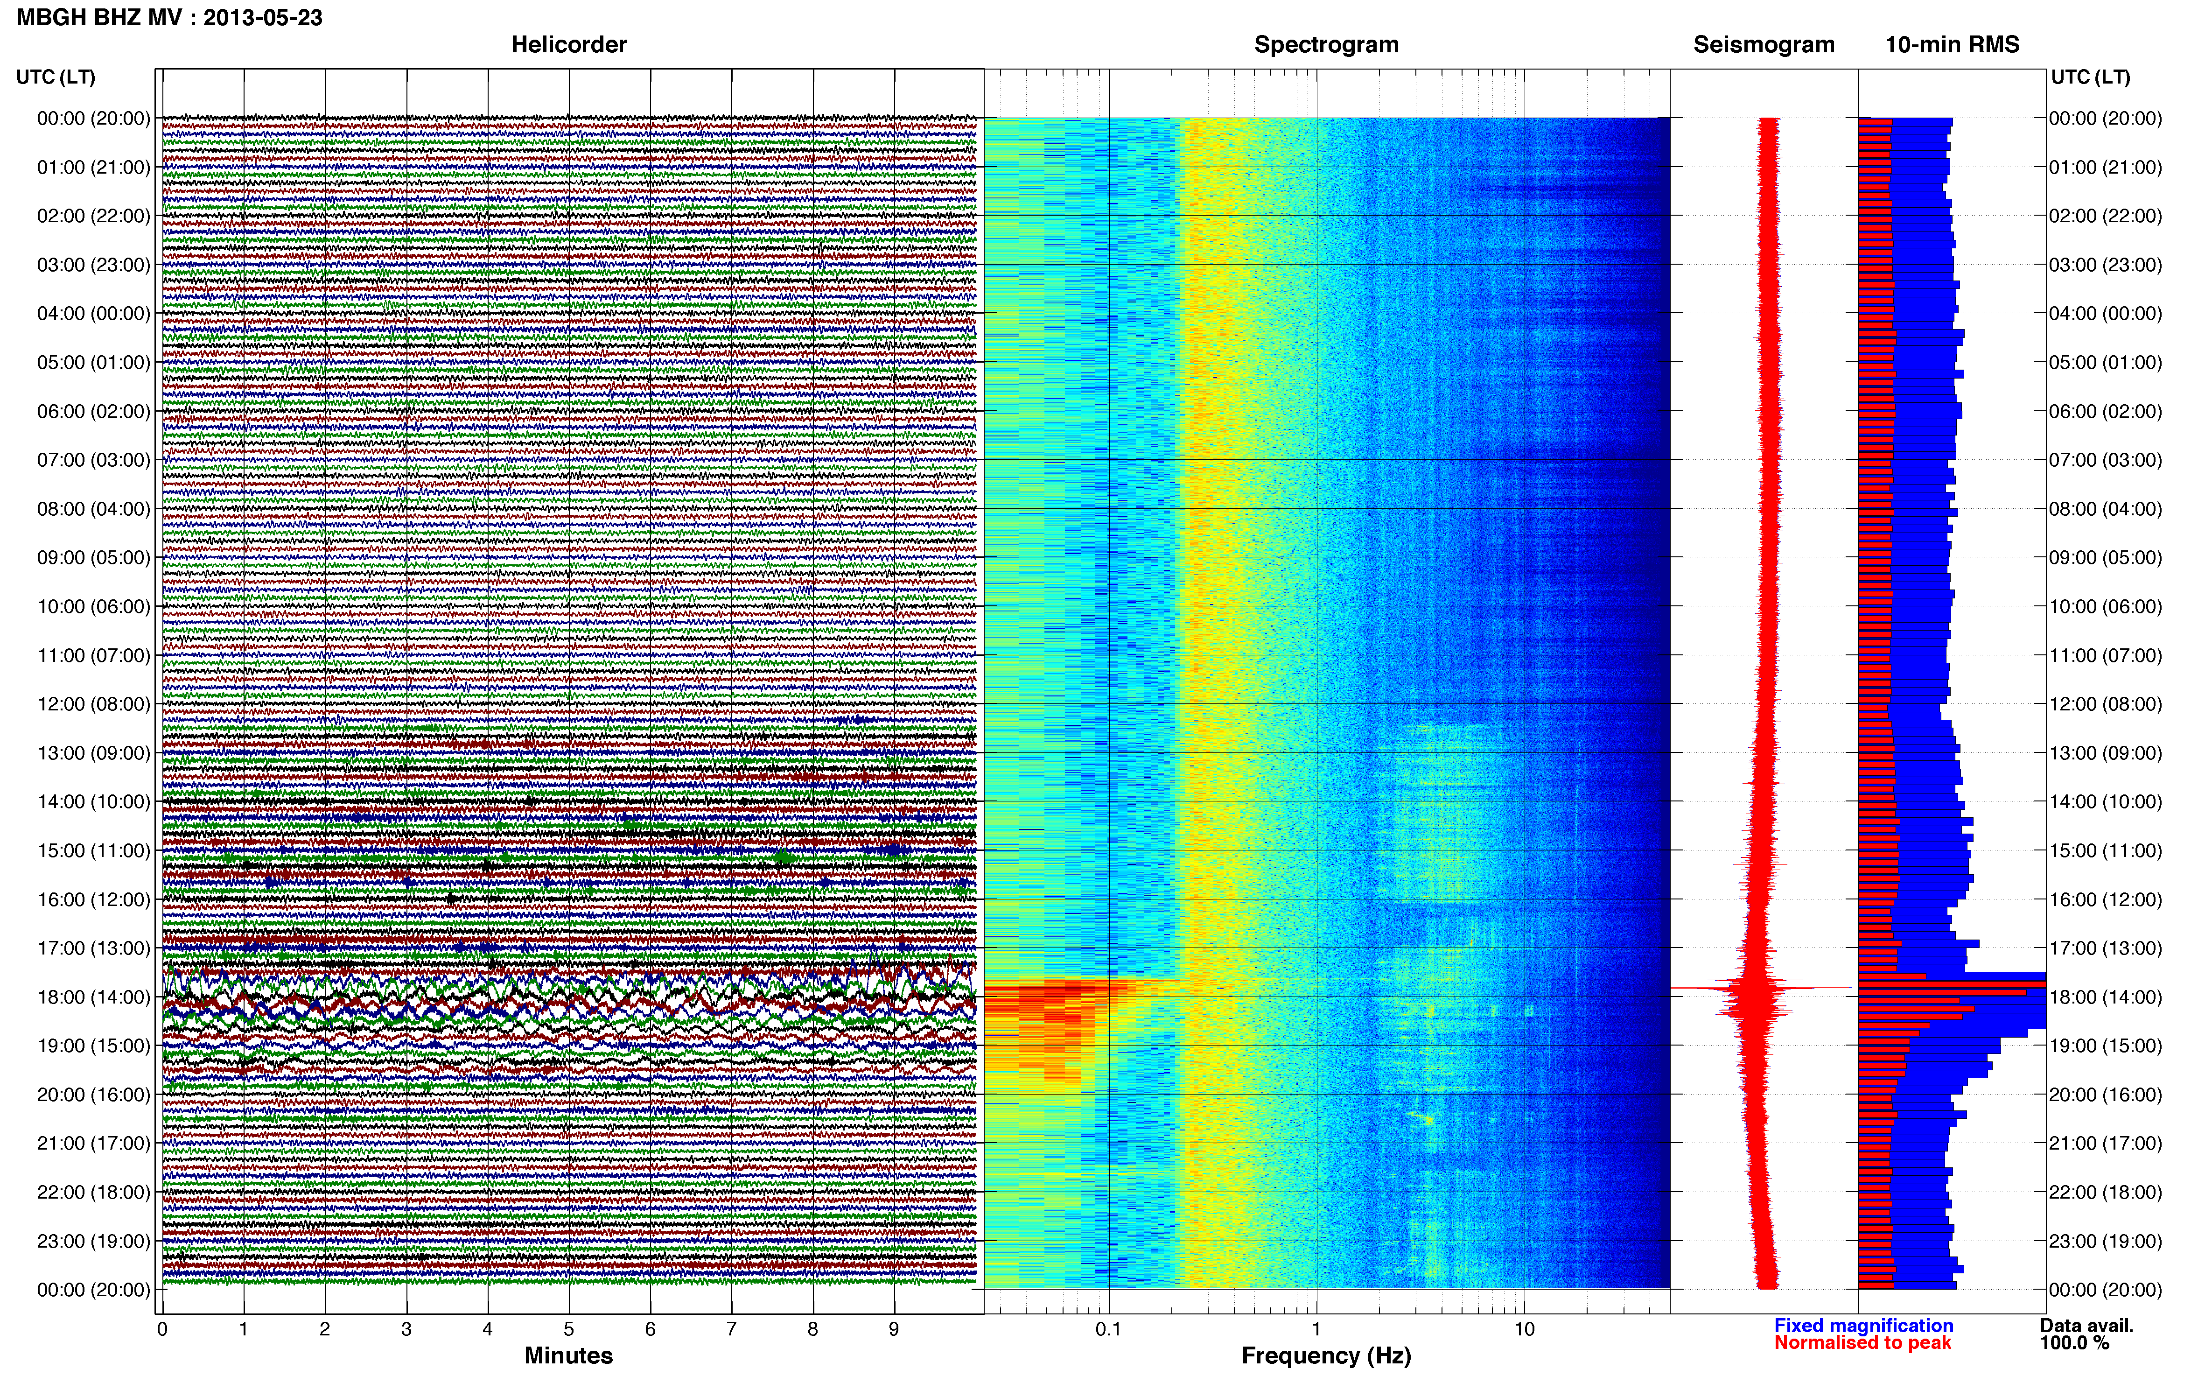The height and width of the screenshot is (1383, 2212).
Task: Click the '0.1' frequency axis tick
Action: coord(1108,1329)
